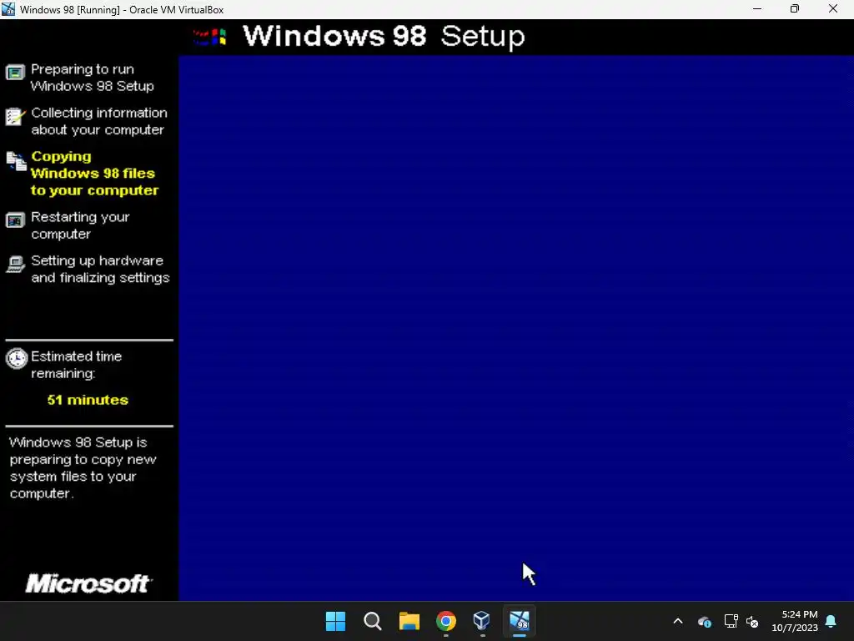
Task: Click the highlighted 'Copying Windows 98 files' text
Action: coord(95,174)
